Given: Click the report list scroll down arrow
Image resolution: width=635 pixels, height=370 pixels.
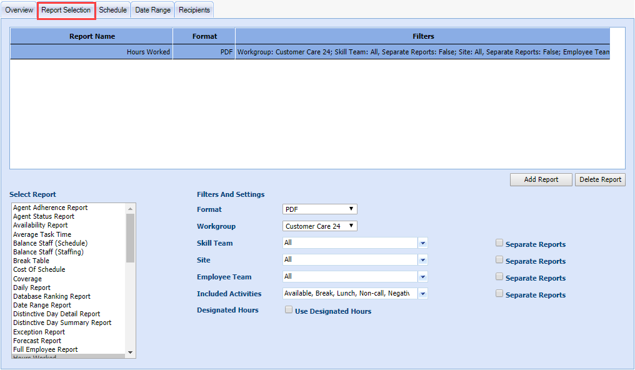Looking at the screenshot, I should [x=131, y=353].
